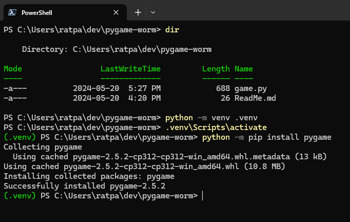Click the 'dir' command text

tap(171, 30)
